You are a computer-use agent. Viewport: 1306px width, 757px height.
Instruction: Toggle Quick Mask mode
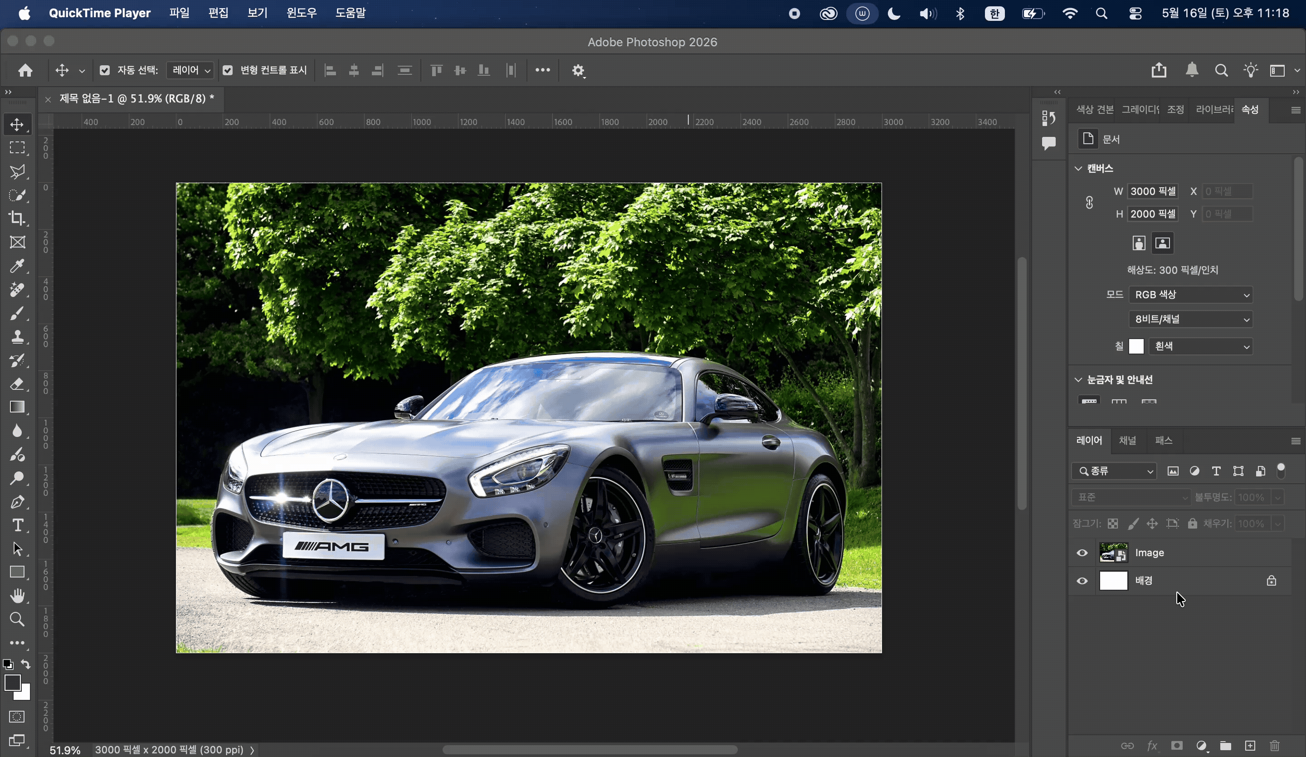(17, 717)
